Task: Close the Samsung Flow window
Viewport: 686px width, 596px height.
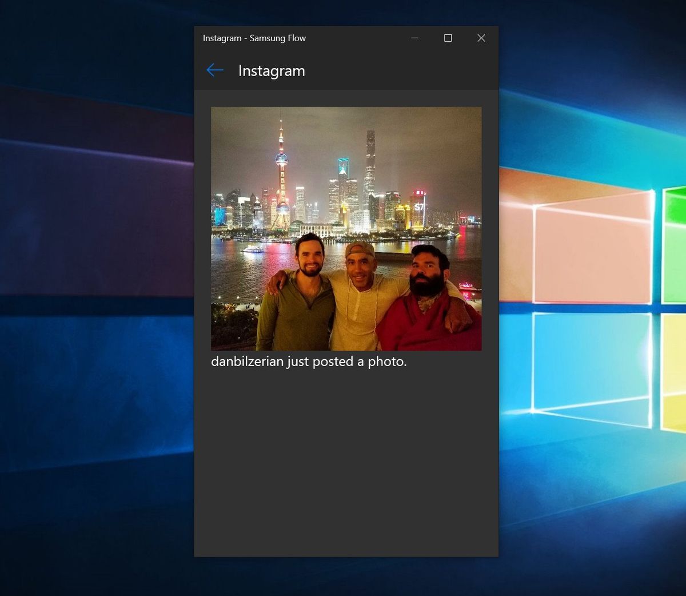Action: click(481, 38)
